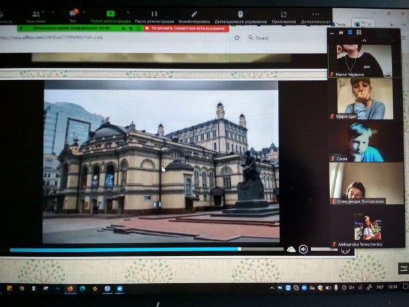This screenshot has width=409, height=307.
Task: Select the vertical strip thumbnail view
Action: click(x=350, y=32)
